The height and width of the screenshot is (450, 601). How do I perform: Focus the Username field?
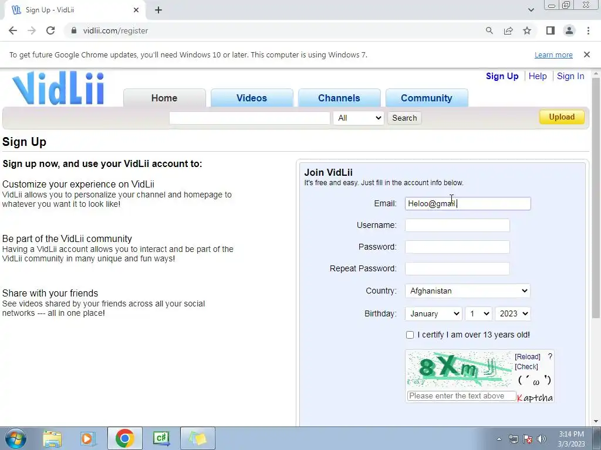(457, 226)
